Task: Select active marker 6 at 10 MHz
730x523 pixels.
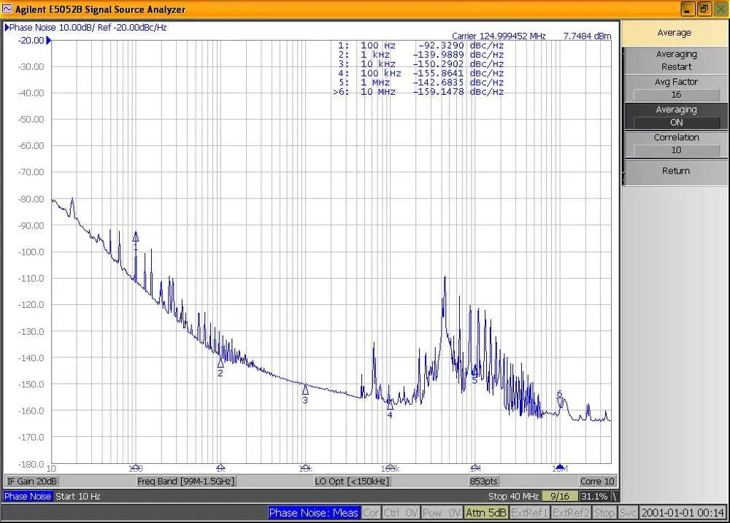Action: [x=560, y=402]
